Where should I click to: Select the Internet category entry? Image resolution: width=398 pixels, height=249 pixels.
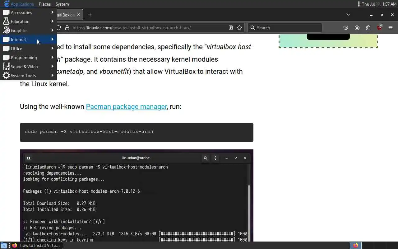28,40
